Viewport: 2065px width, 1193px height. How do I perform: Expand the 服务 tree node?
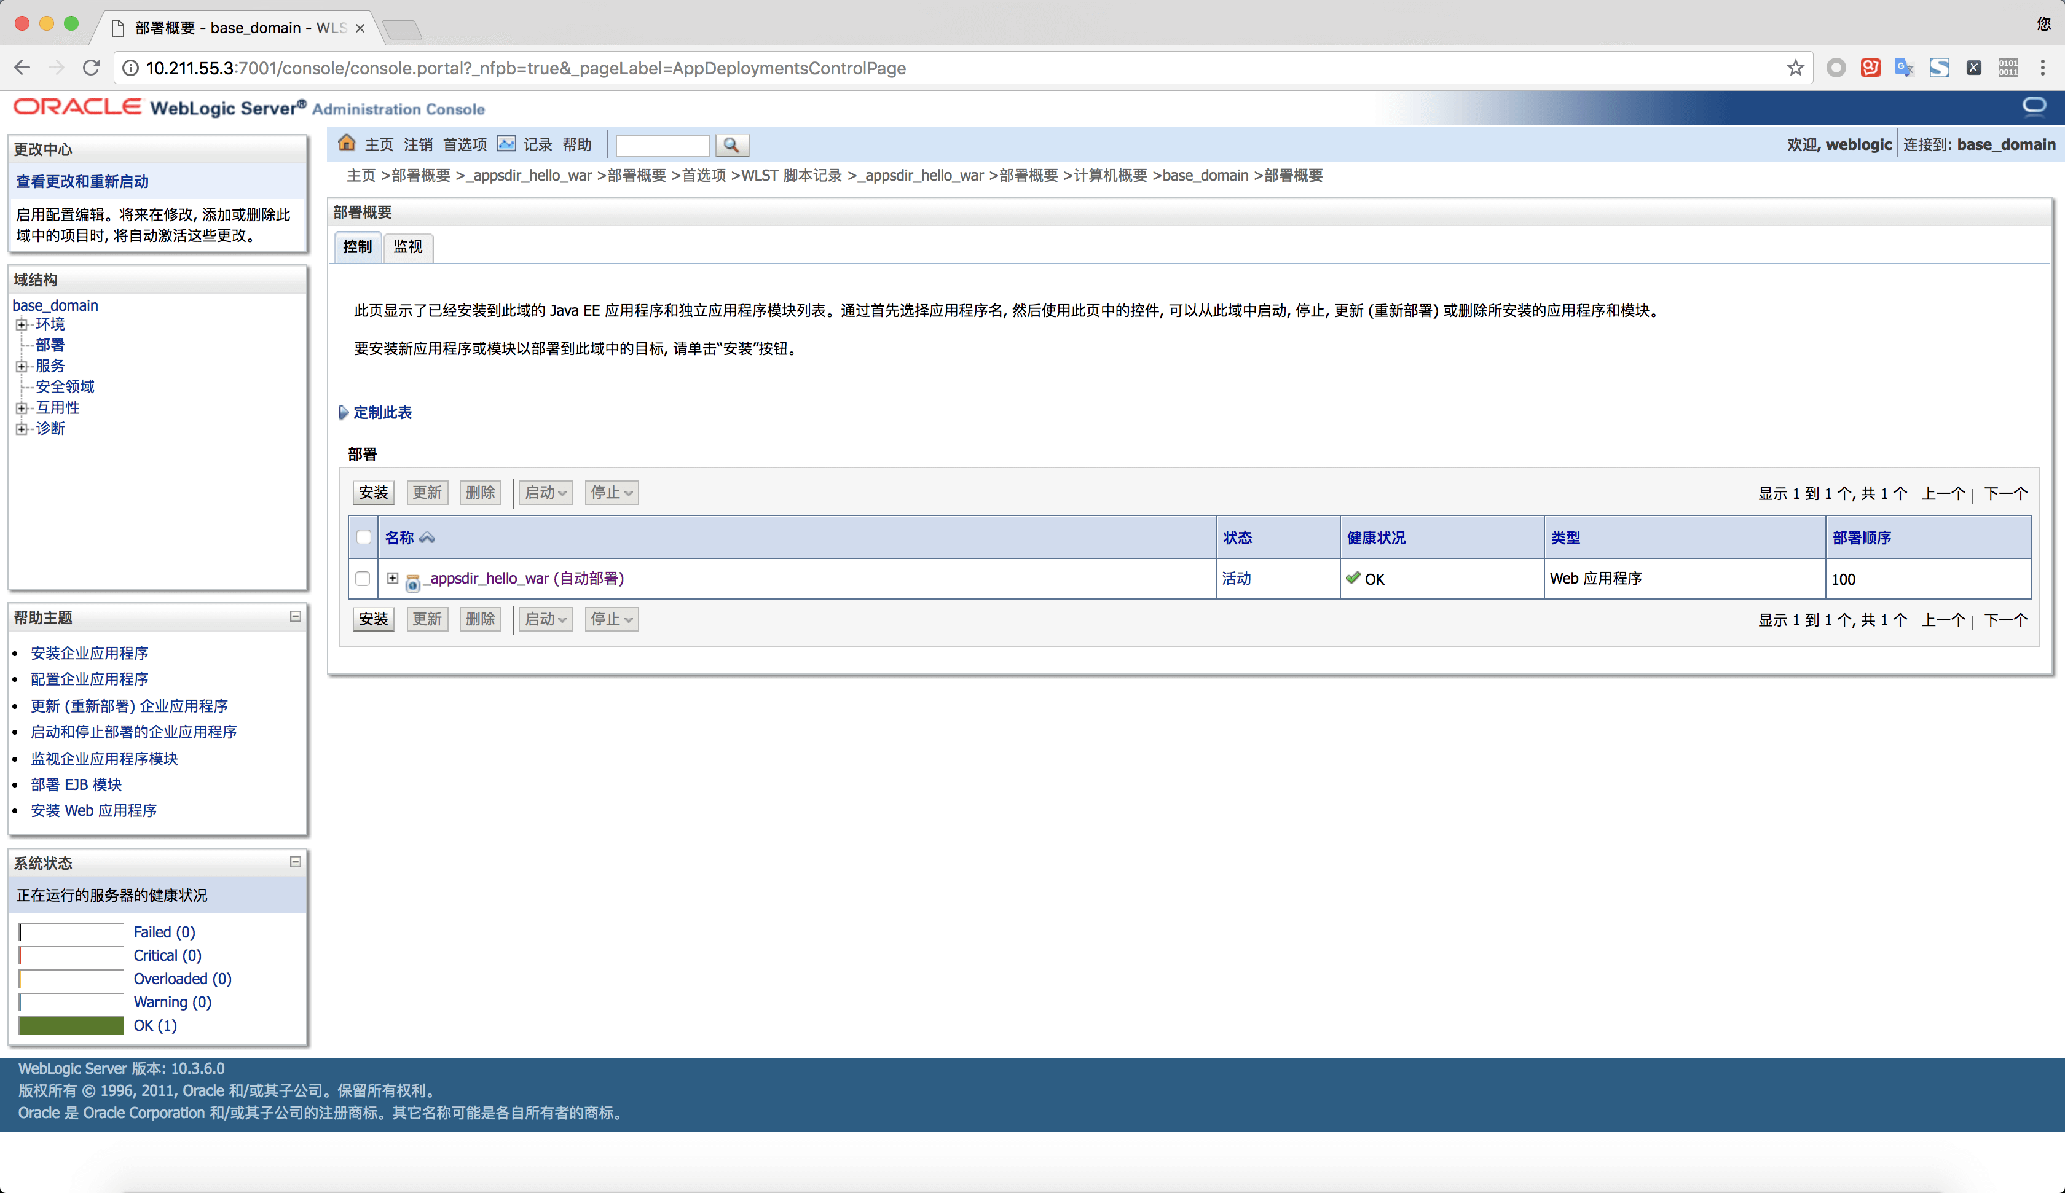22,366
